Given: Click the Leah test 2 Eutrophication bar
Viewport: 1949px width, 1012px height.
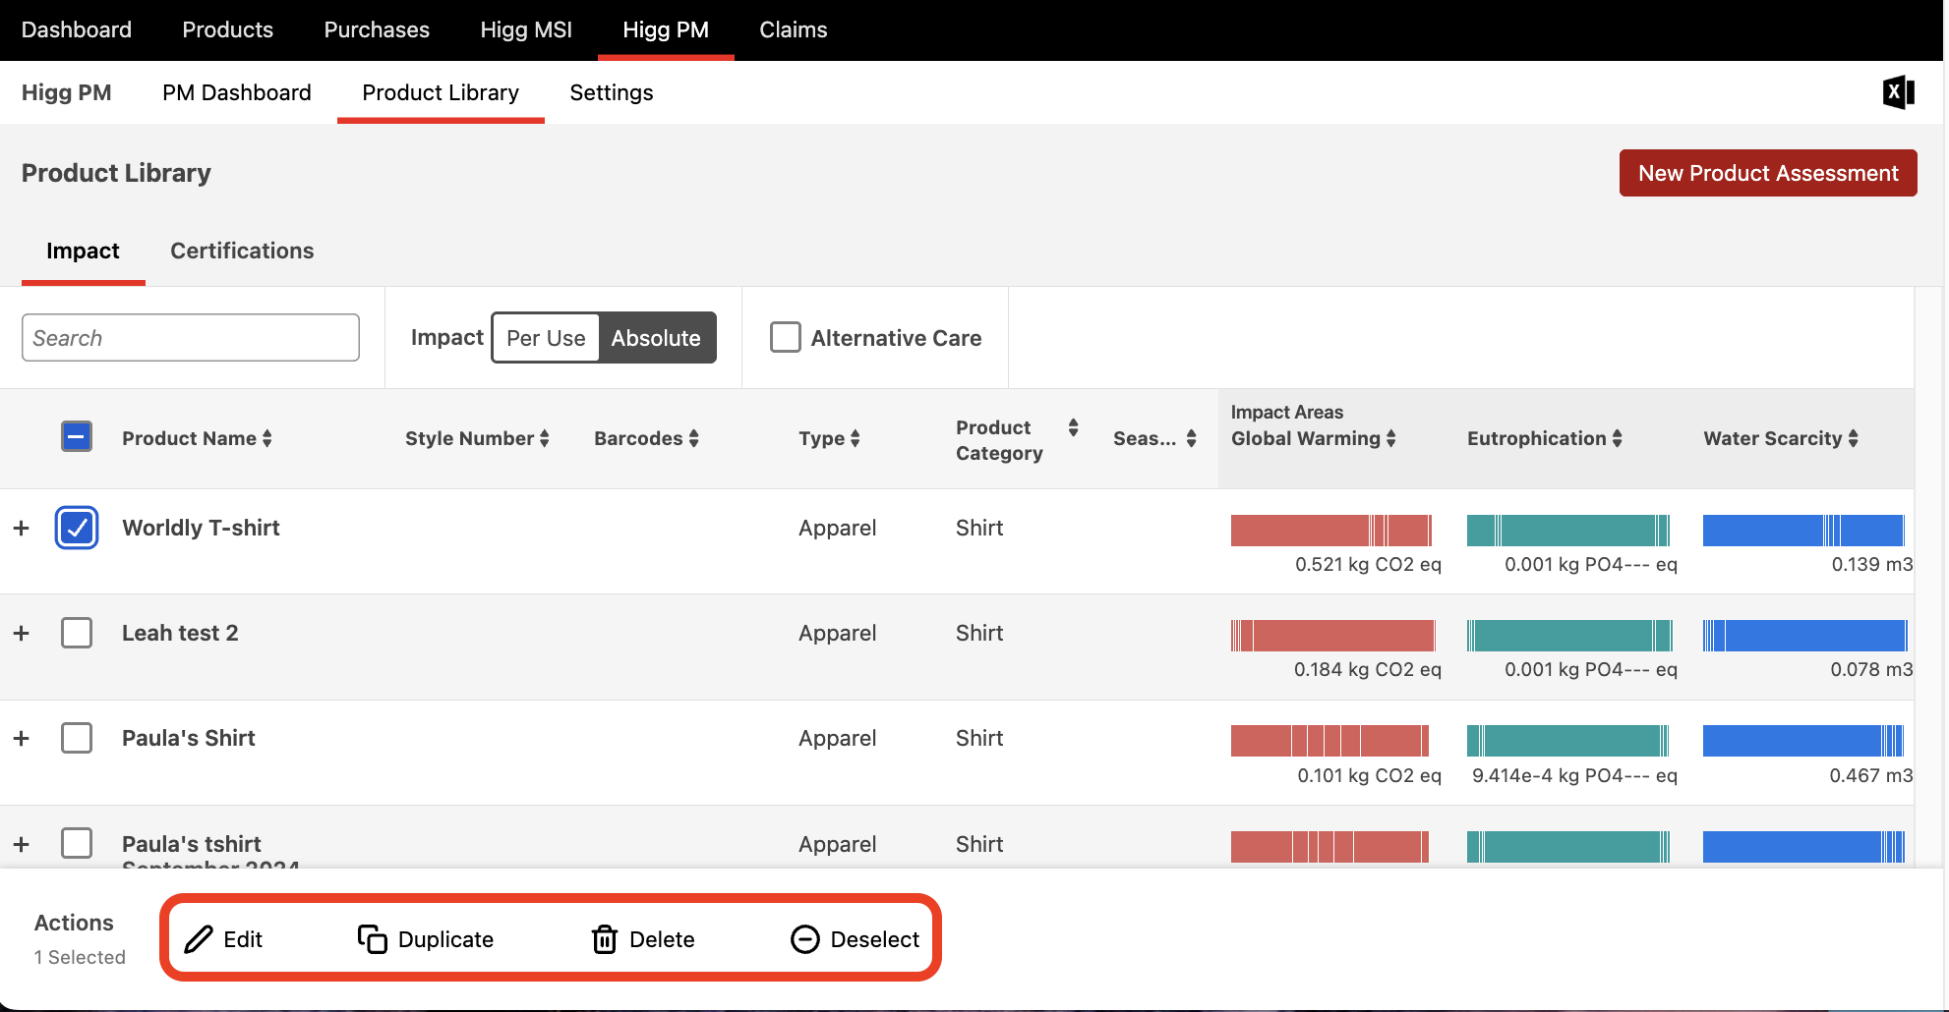Looking at the screenshot, I should click(x=1569, y=636).
